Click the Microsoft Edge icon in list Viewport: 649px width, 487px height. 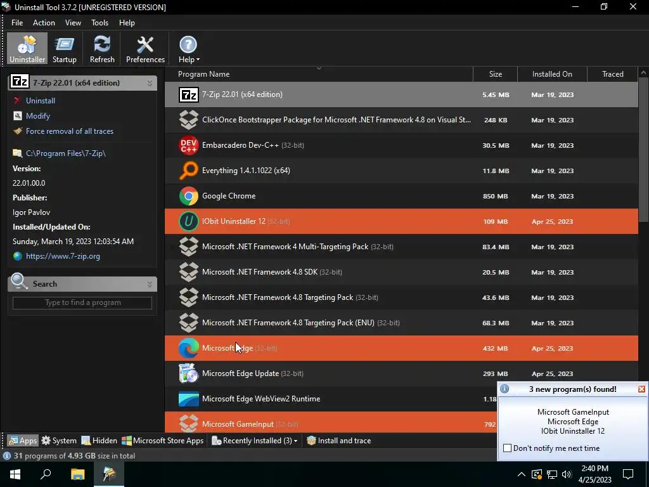tap(188, 348)
